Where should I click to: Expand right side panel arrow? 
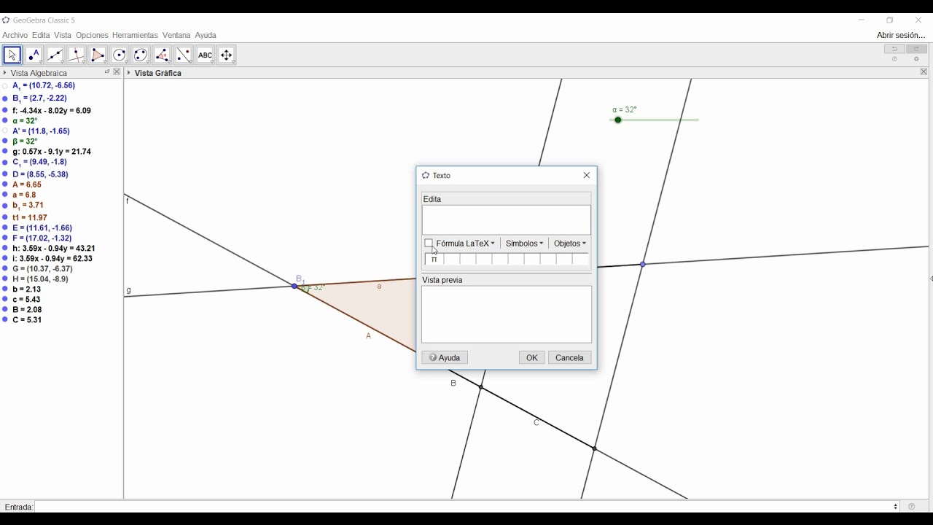(x=930, y=278)
